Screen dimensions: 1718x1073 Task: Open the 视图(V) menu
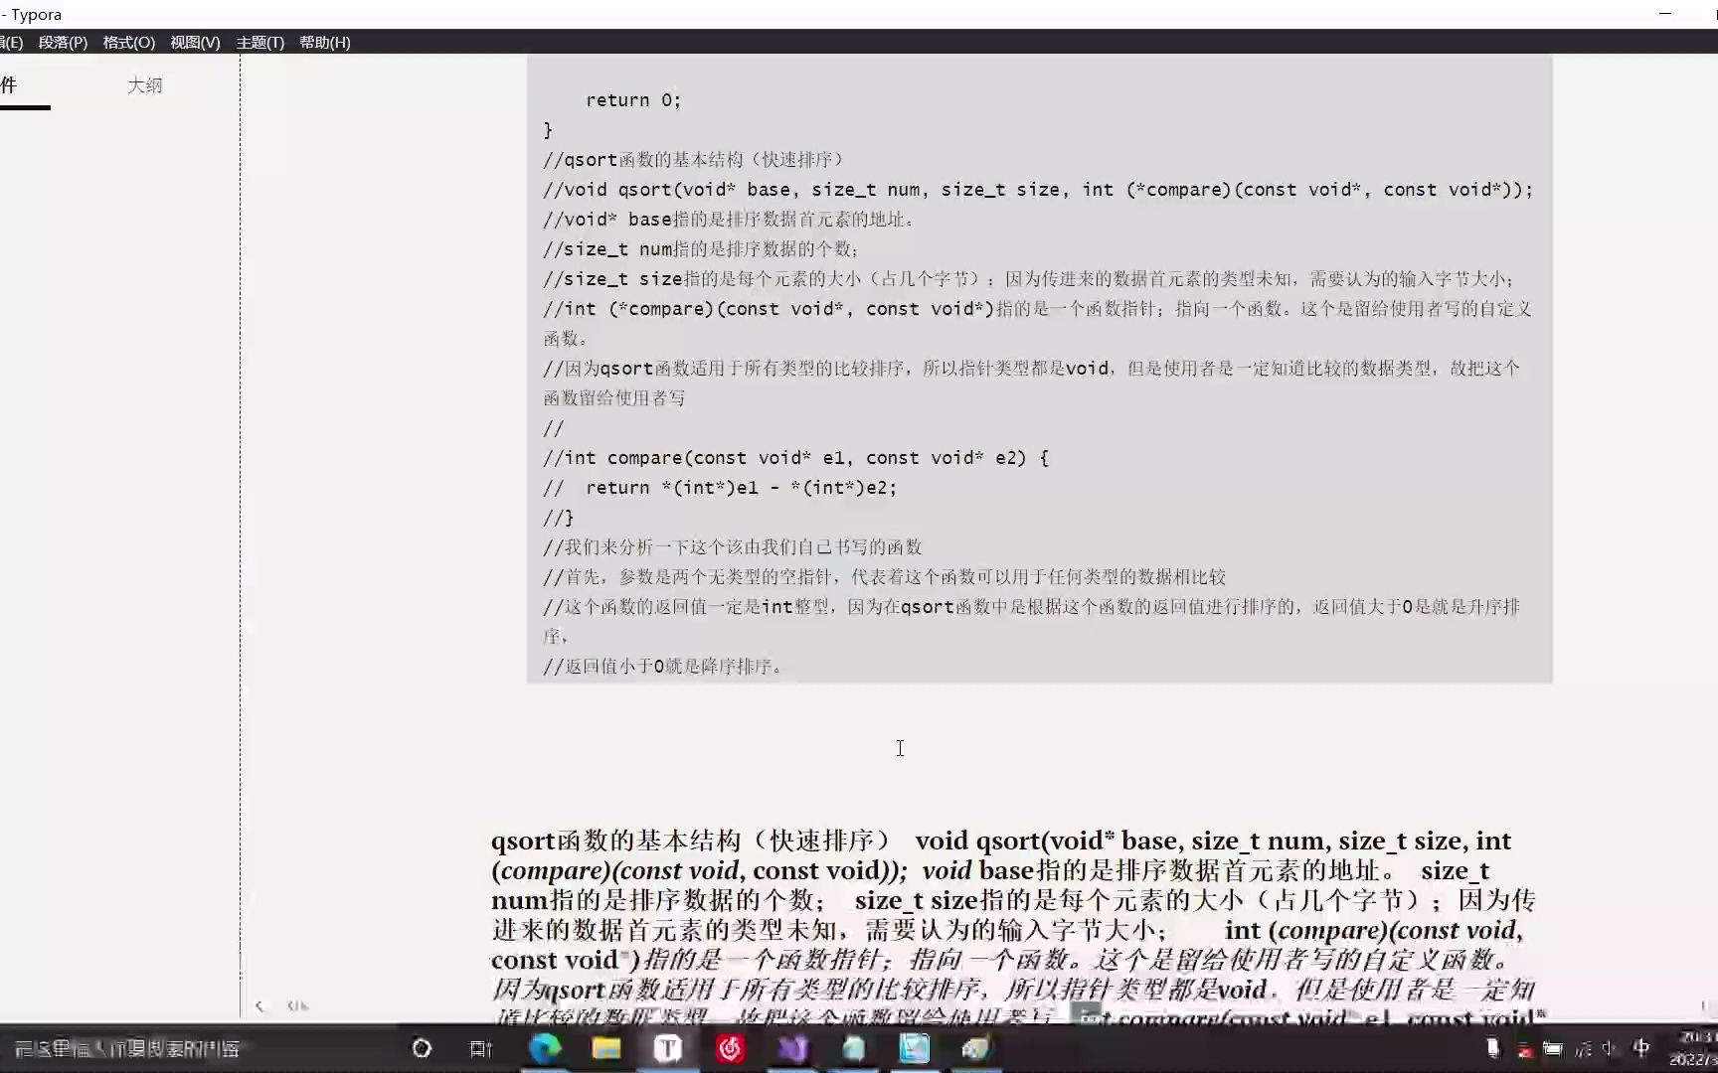pos(195,42)
